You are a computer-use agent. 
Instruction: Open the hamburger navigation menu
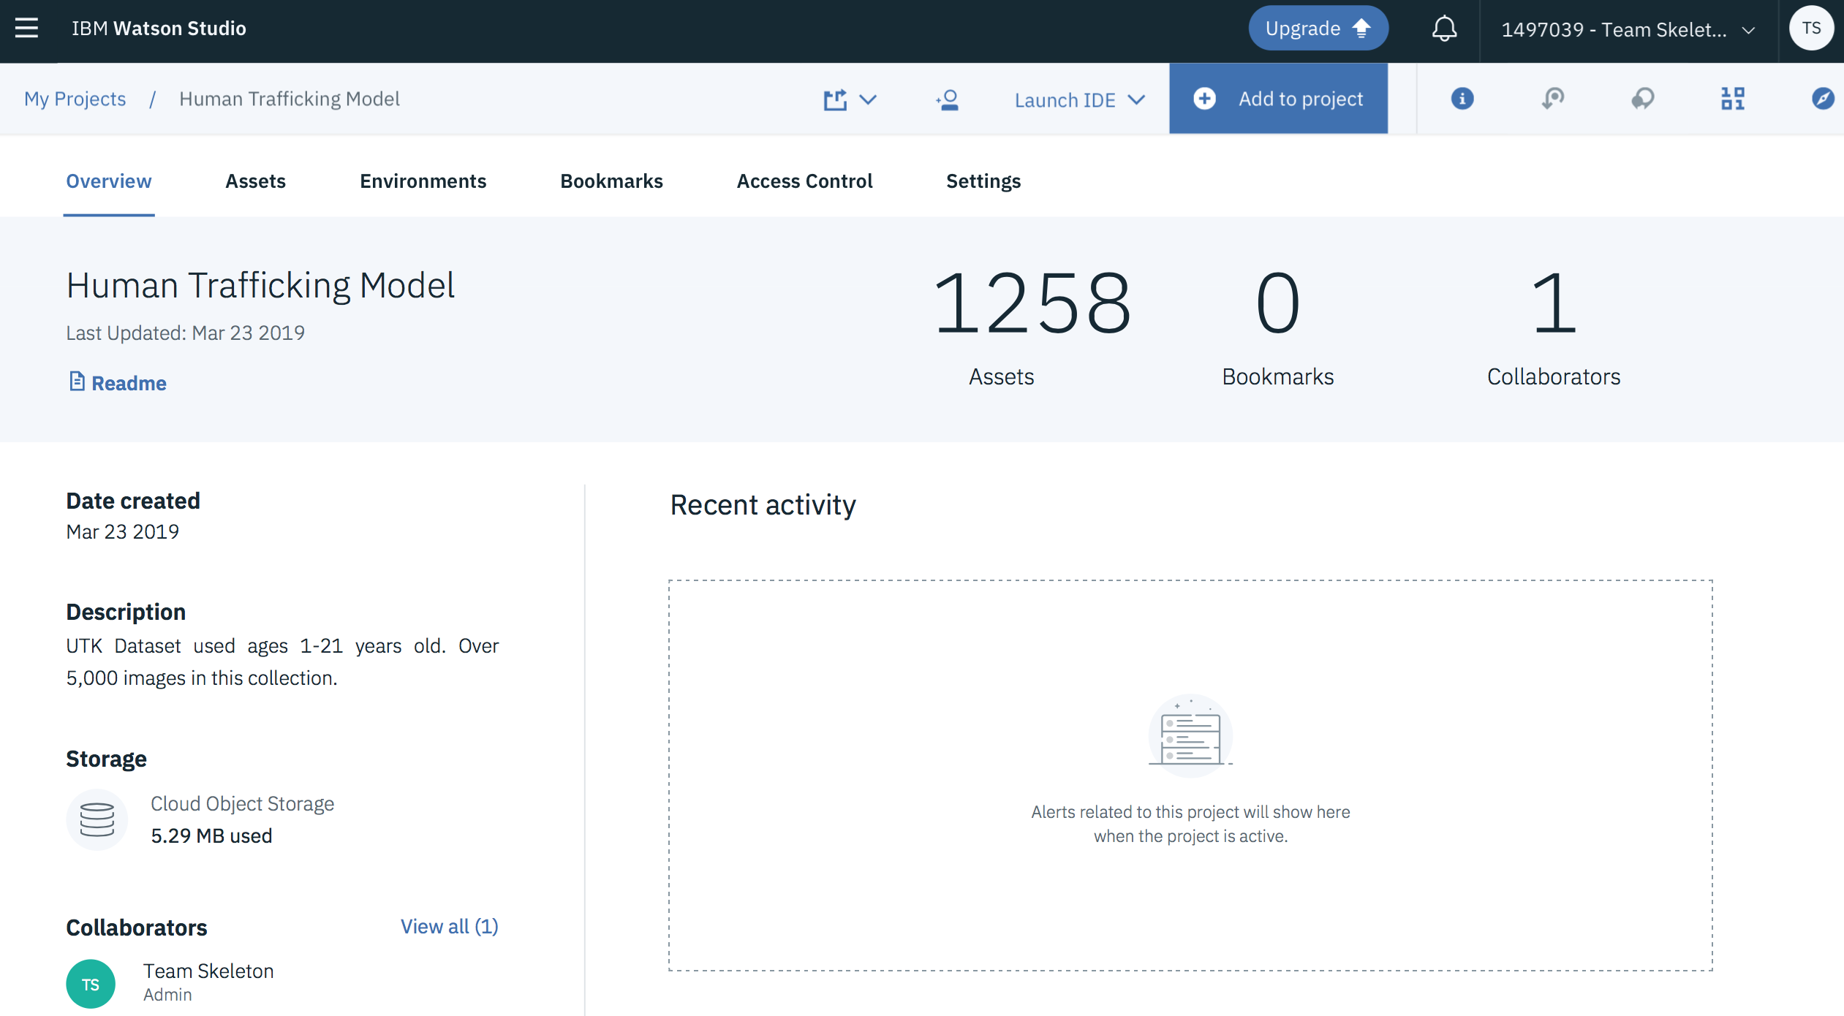[x=26, y=29]
